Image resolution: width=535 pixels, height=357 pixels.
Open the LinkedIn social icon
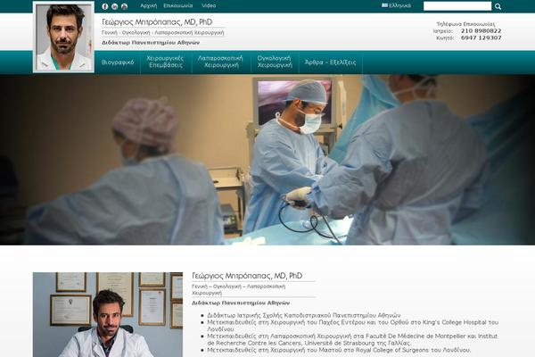115,6
